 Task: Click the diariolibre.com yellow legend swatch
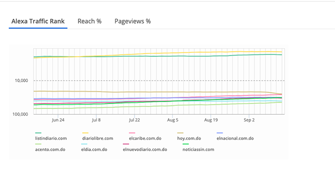pyautogui.click(x=85, y=133)
